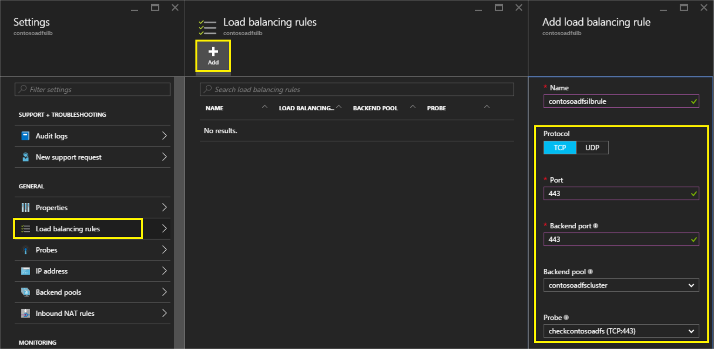Expand Backend pools chevron

point(164,292)
